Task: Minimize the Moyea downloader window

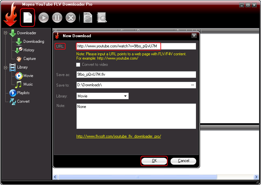Action: tap(242, 5)
